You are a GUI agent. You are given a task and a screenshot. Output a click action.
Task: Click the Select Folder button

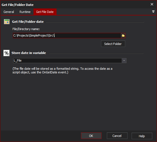[113, 44]
